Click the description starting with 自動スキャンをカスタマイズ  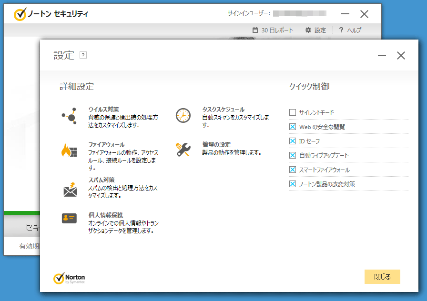pyautogui.click(x=235, y=121)
